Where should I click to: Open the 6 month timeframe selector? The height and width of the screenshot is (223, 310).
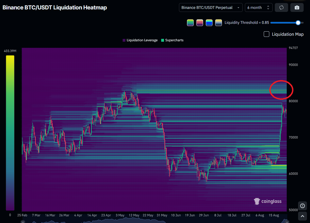click(x=258, y=7)
